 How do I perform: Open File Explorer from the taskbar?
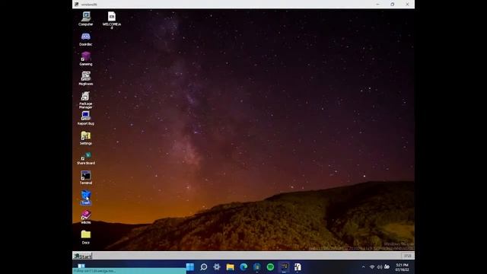coord(230,267)
